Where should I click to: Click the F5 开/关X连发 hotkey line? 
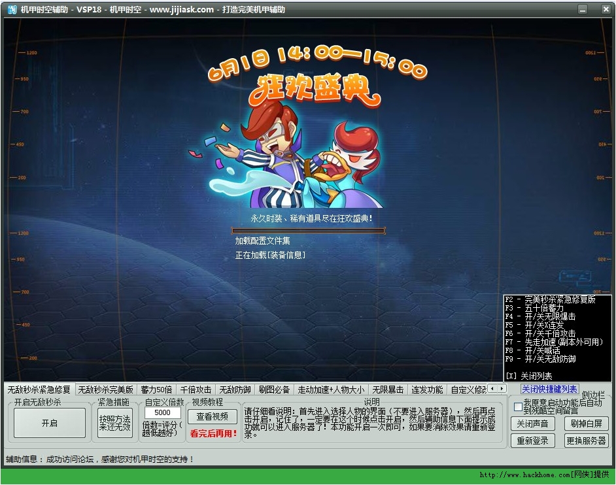pyautogui.click(x=534, y=325)
